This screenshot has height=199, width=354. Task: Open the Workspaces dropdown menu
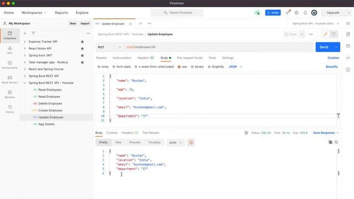point(34,13)
